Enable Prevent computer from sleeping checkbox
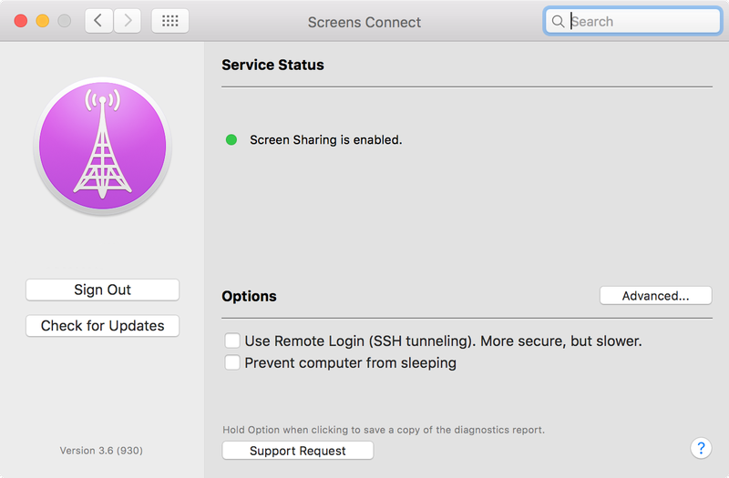This screenshot has height=478, width=729. 232,362
